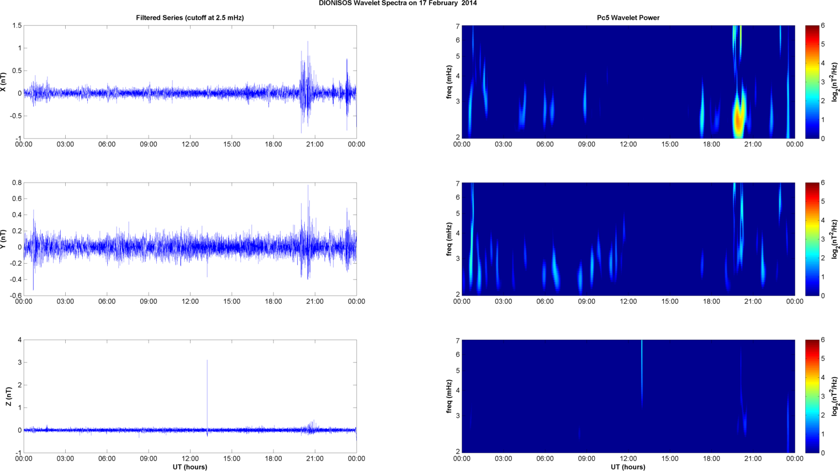Click the '-0.6' tick on the Y series axis
The image size is (840, 471).
(x=15, y=296)
